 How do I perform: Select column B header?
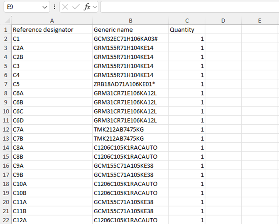(131, 21)
